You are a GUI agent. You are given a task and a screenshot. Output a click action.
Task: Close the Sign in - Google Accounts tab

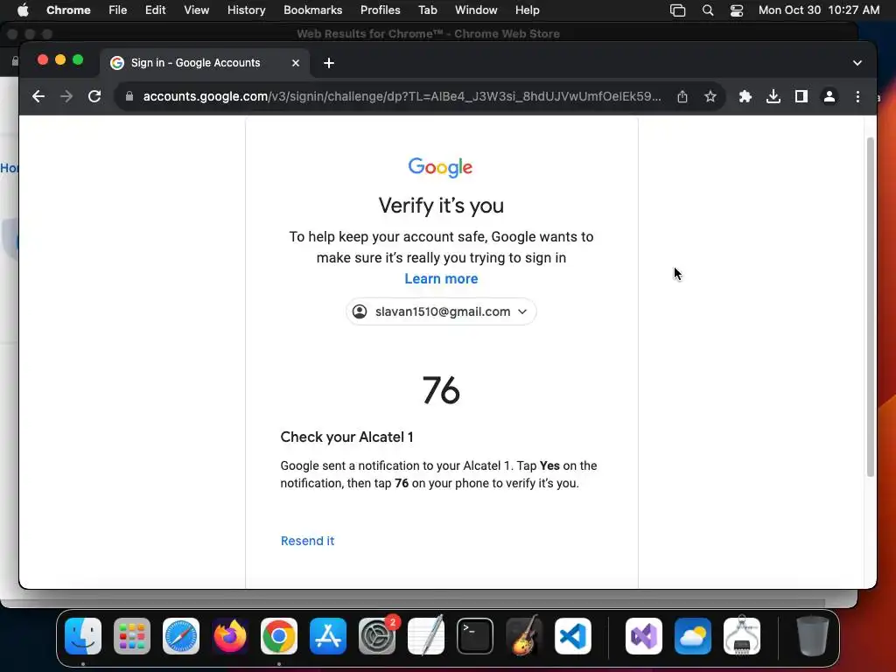tap(296, 63)
